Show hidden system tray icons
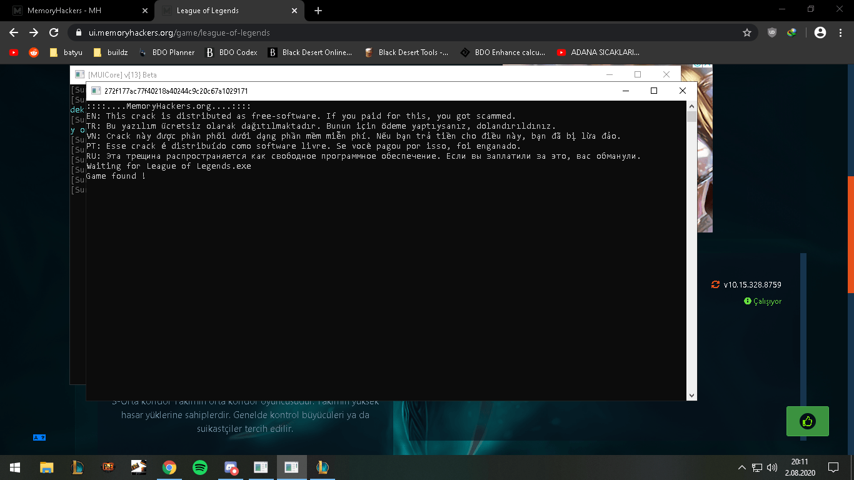Viewport: 854px width, 480px height. (742, 467)
